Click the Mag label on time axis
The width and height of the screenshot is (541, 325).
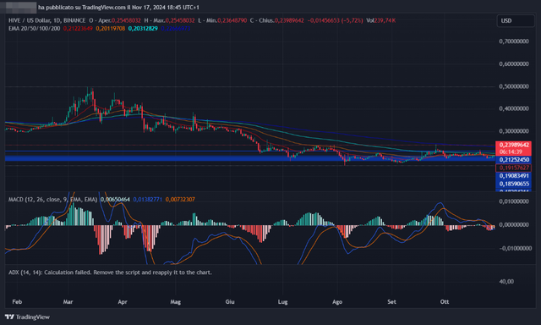175,302
